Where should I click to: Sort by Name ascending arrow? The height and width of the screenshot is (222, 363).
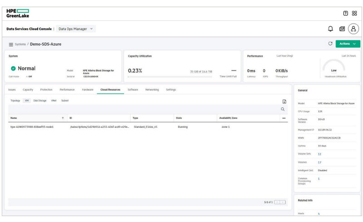[63, 118]
